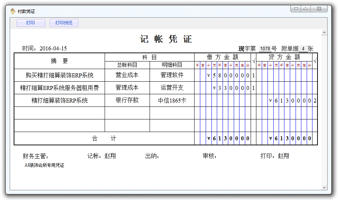Click the scrollbar down arrow
Viewport: 338px width, 200px height.
point(324,187)
